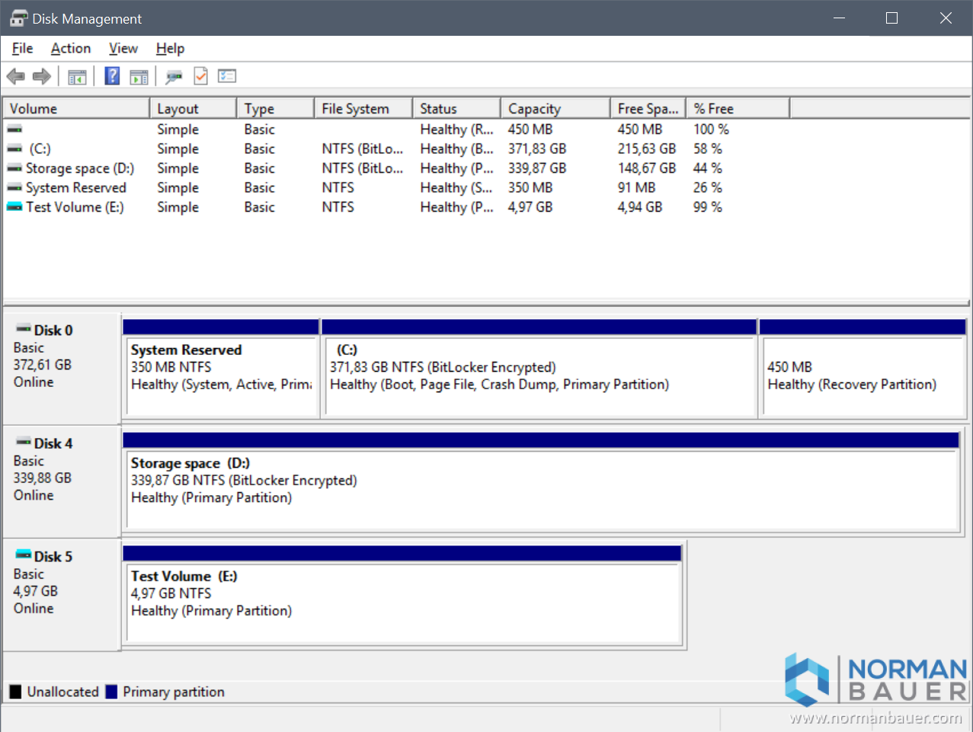Click the Show/Hide Console Tree icon
Viewport: 973px width, 732px height.
click(x=77, y=76)
